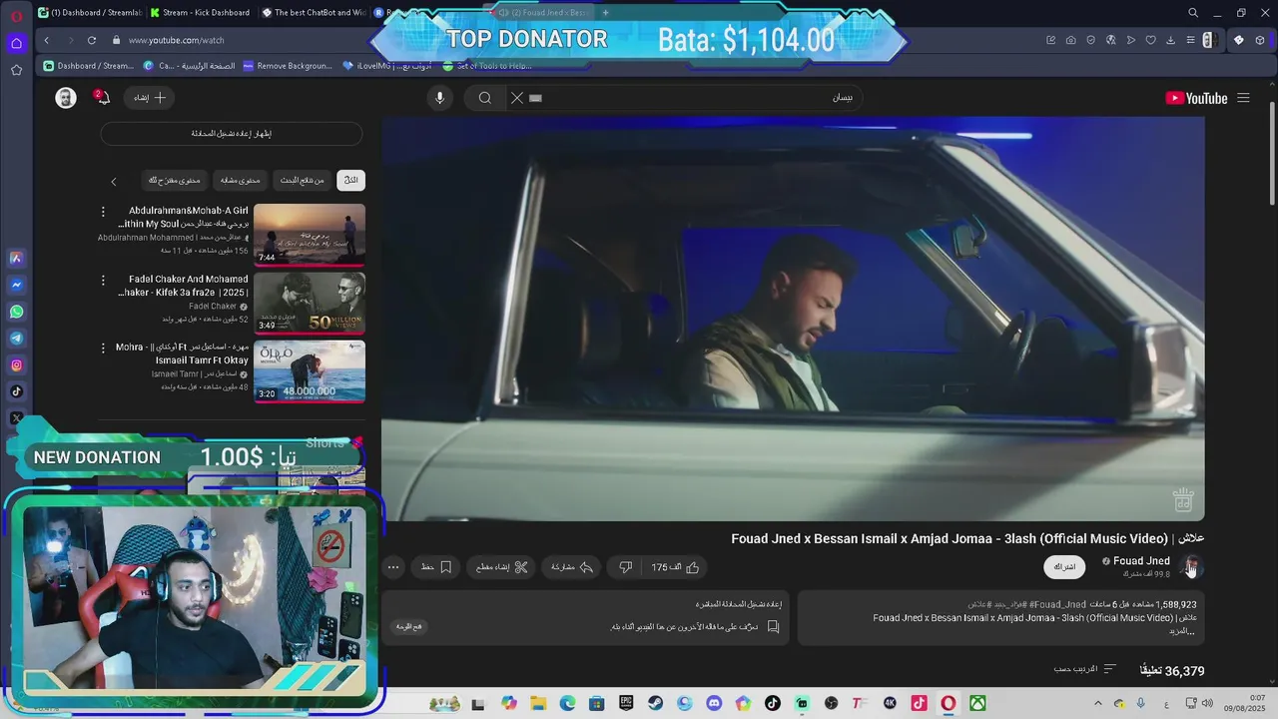Save video to a playlist

tap(436, 567)
